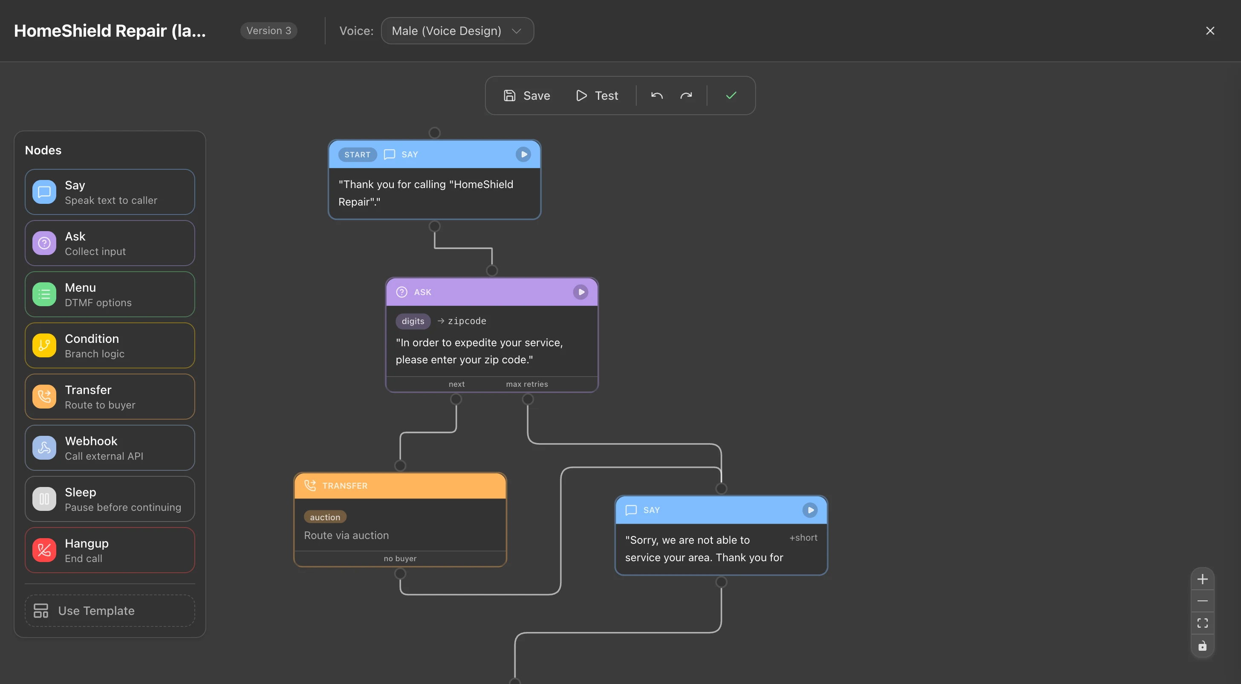The image size is (1241, 684).
Task: Click the Transfer node header phone icon
Action: point(310,485)
